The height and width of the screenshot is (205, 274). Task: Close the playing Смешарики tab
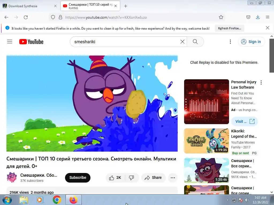click(x=116, y=6)
